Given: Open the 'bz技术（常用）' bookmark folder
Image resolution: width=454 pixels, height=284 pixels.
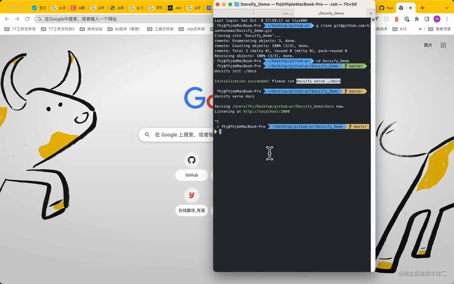Looking at the screenshot, I should pos(124,29).
